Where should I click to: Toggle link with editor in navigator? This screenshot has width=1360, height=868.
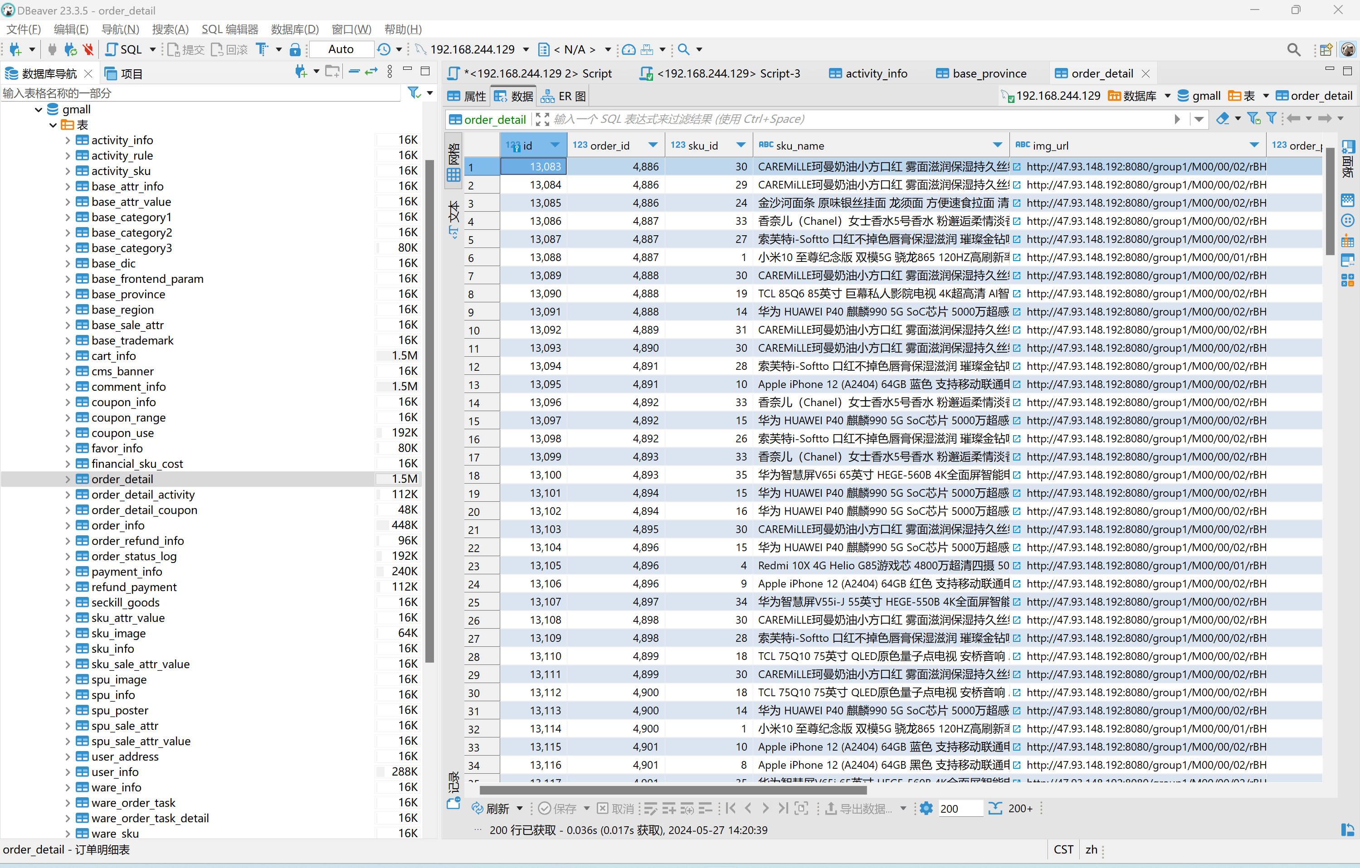[371, 72]
